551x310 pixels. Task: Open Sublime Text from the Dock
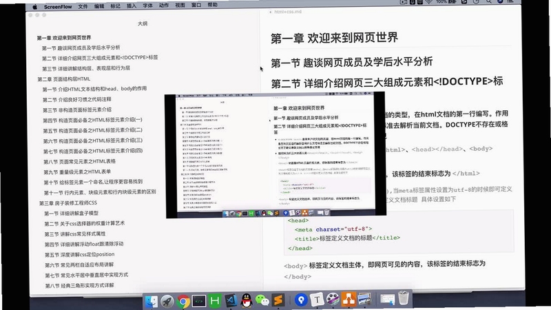click(x=278, y=300)
